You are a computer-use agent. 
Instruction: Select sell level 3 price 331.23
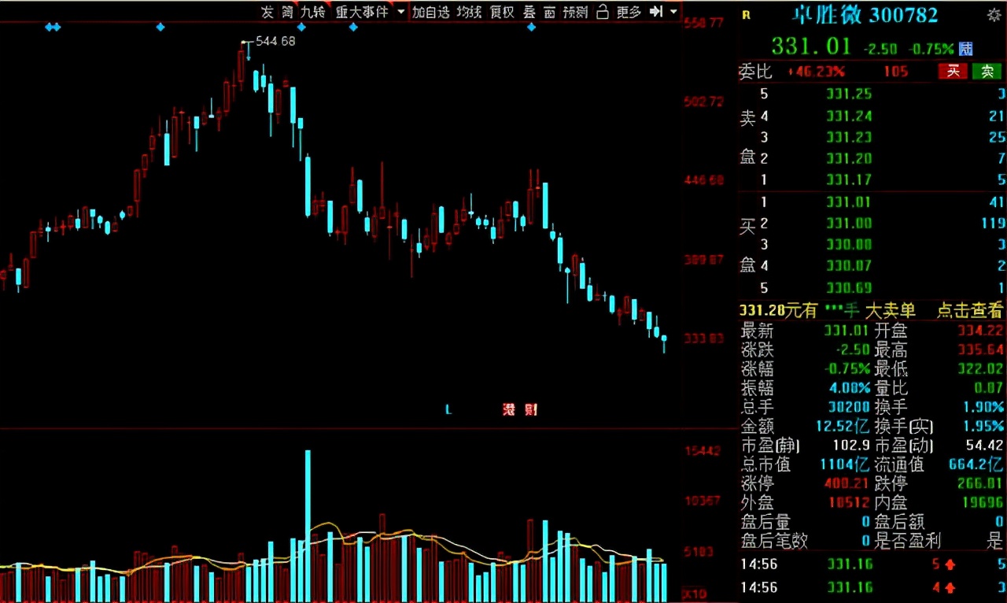coord(849,137)
